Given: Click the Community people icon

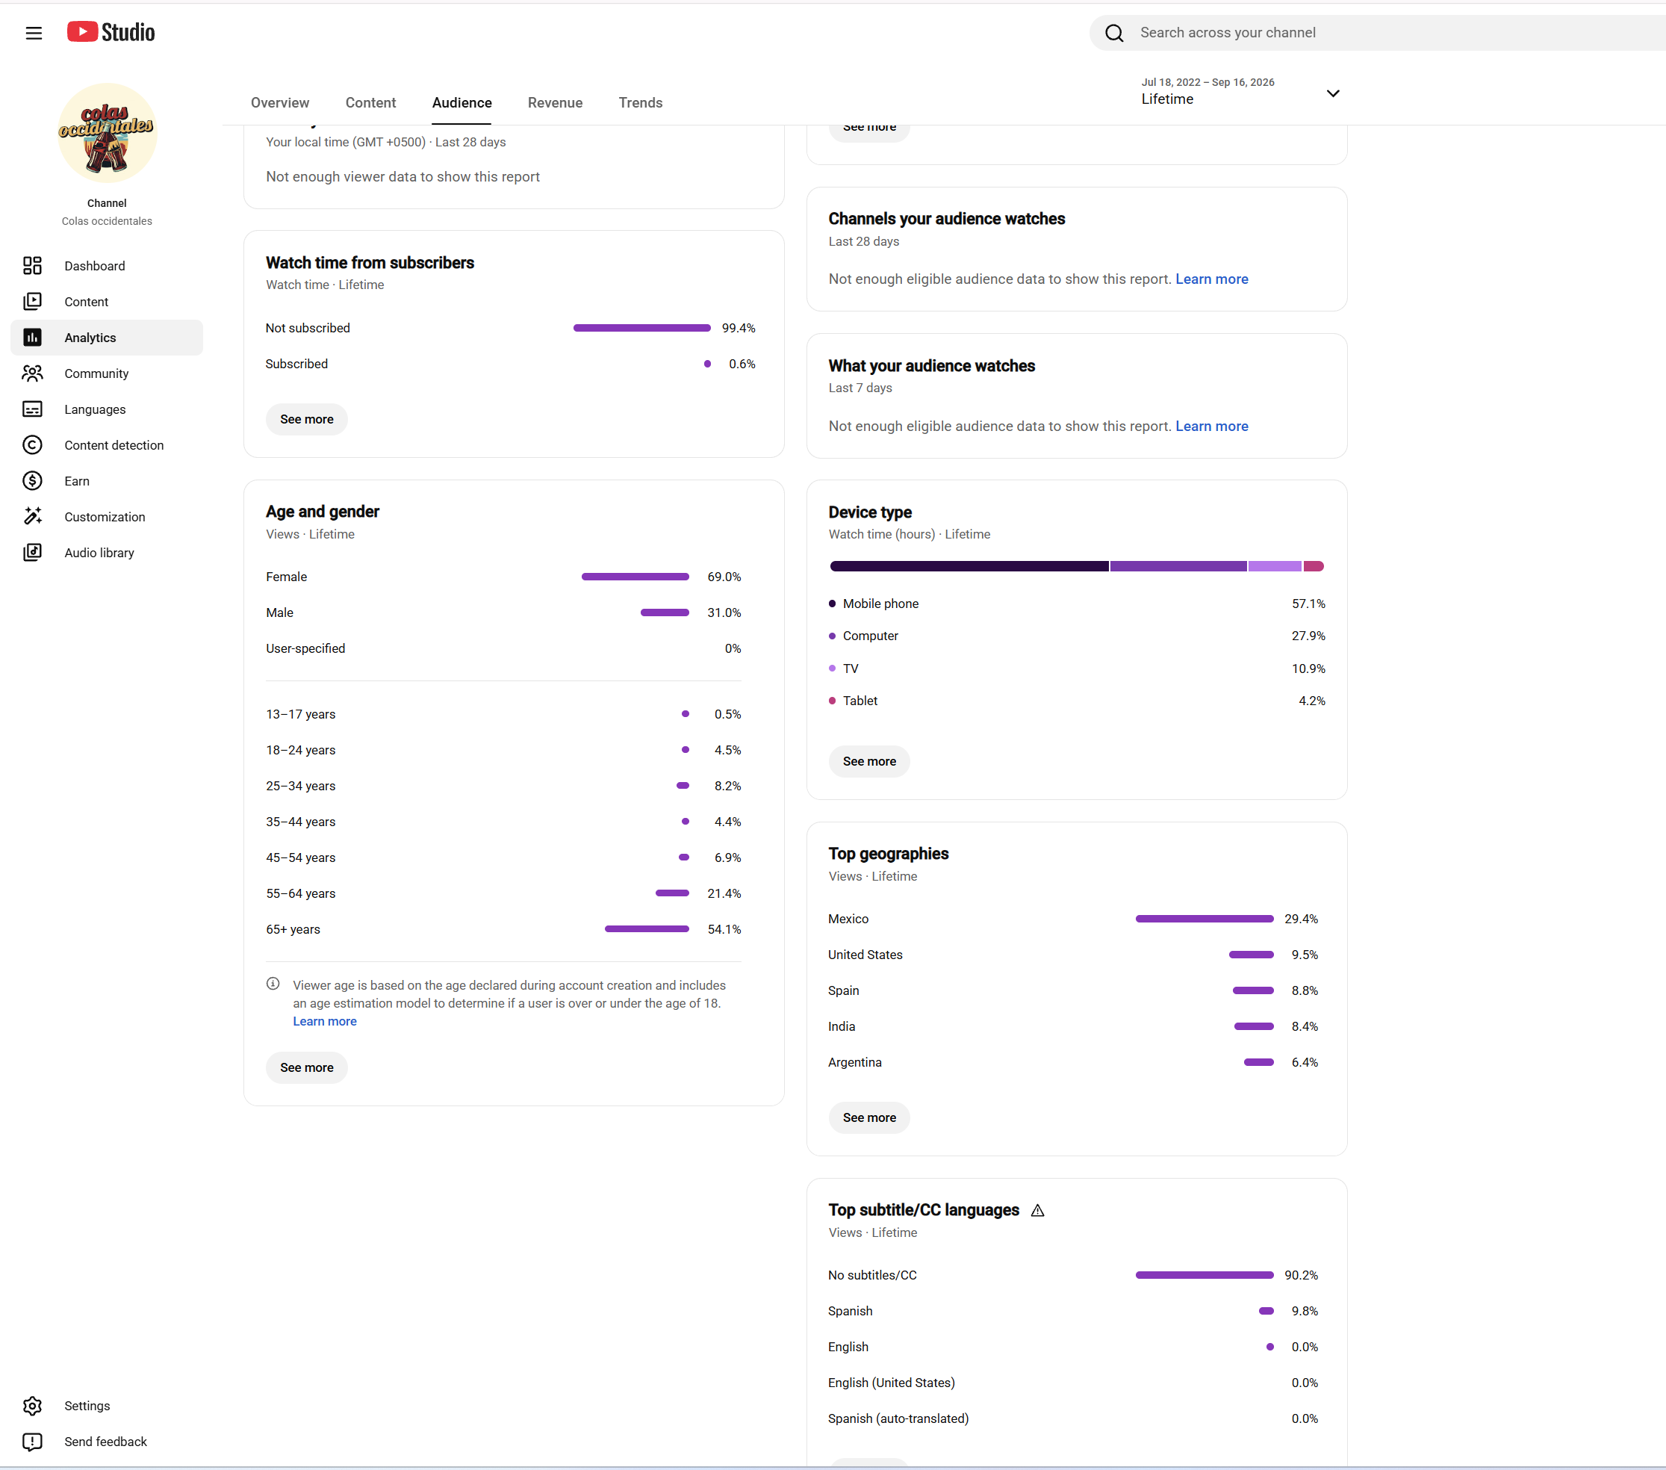Looking at the screenshot, I should pyautogui.click(x=33, y=373).
